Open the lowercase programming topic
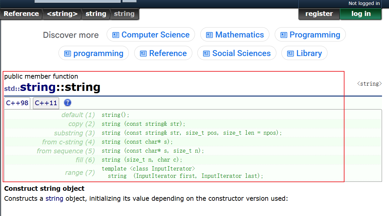 point(94,53)
